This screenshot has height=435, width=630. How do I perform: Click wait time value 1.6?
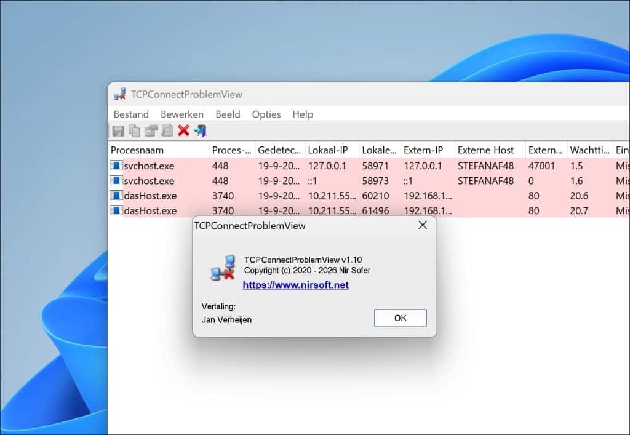pyautogui.click(x=576, y=181)
